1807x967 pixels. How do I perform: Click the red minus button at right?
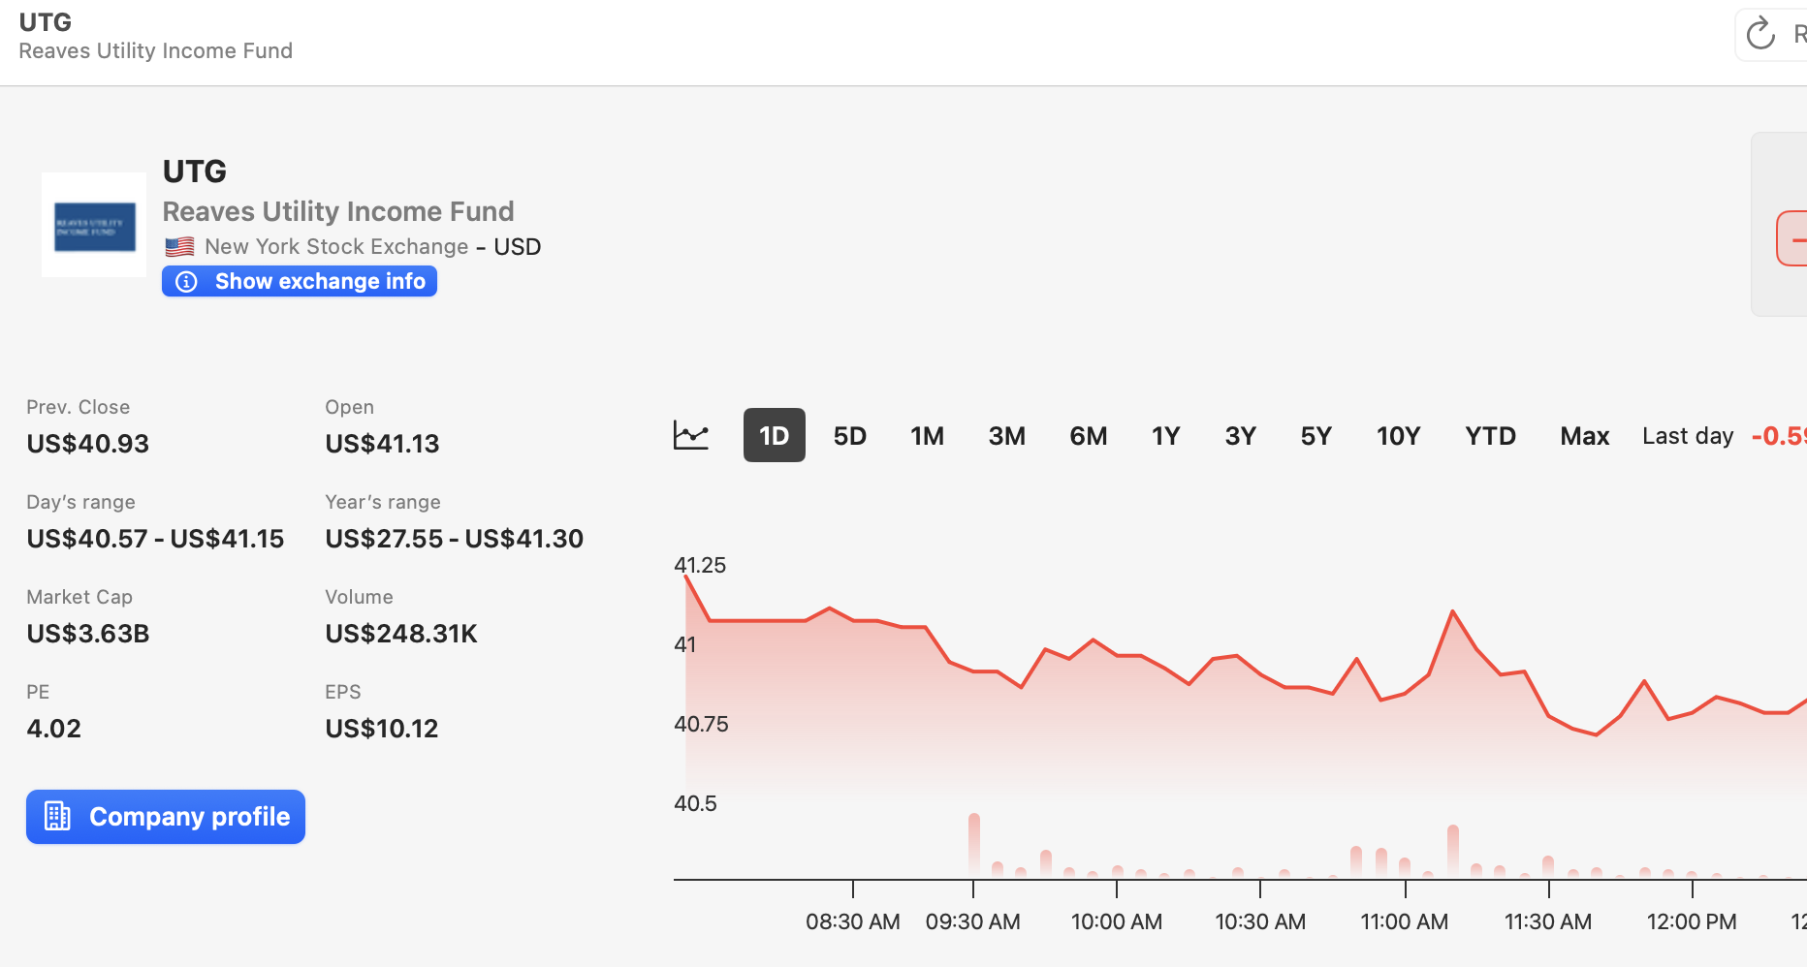click(1793, 238)
